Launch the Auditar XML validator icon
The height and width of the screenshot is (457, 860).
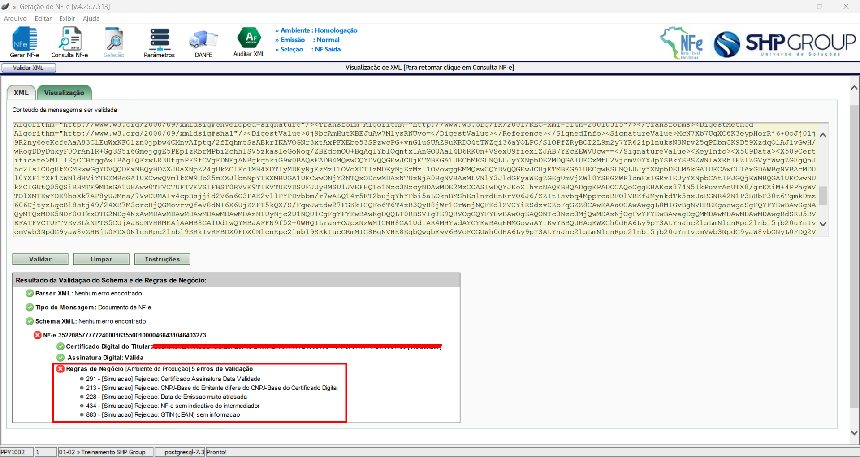[249, 38]
